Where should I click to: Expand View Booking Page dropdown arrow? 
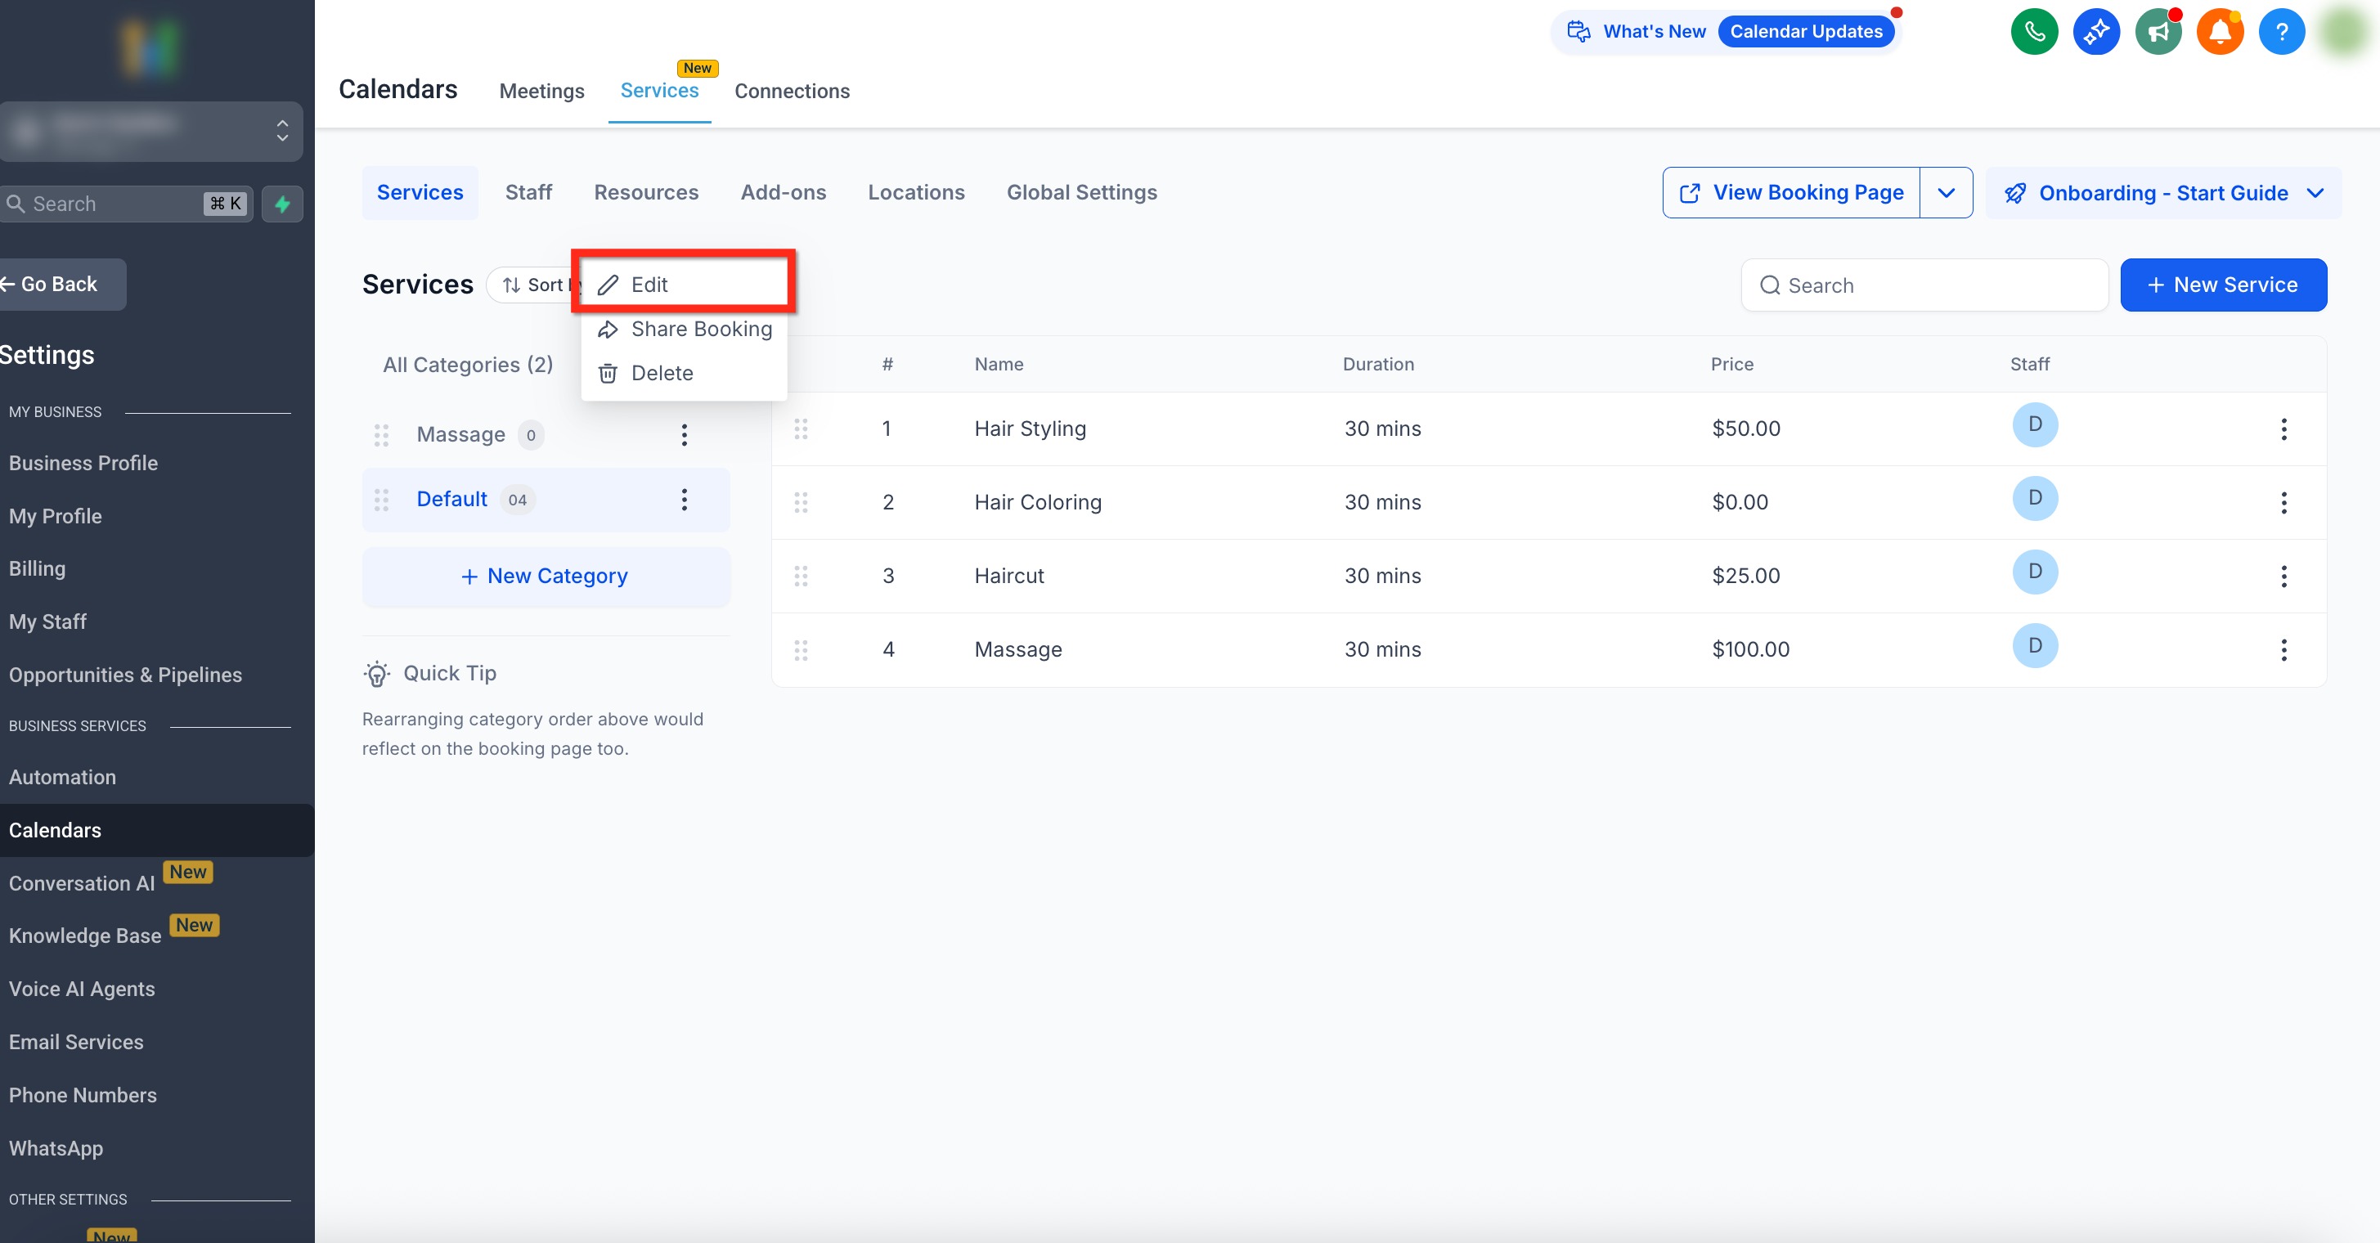pyautogui.click(x=1946, y=193)
